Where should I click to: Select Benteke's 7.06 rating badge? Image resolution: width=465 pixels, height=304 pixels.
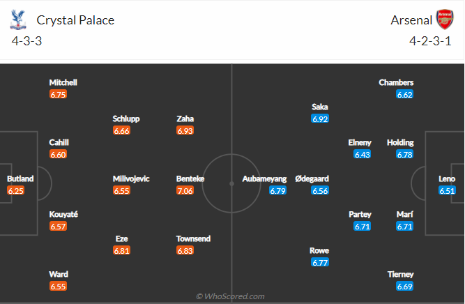point(185,190)
